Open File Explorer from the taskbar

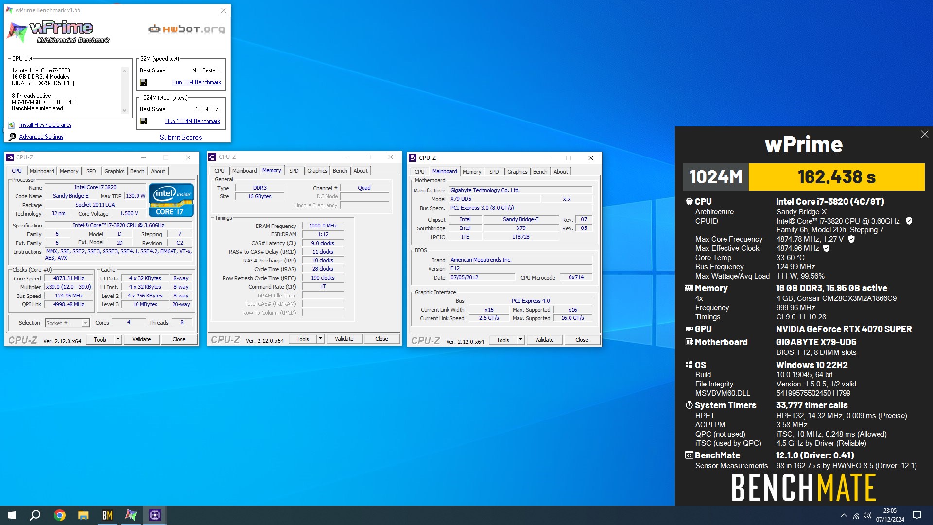pyautogui.click(x=84, y=515)
